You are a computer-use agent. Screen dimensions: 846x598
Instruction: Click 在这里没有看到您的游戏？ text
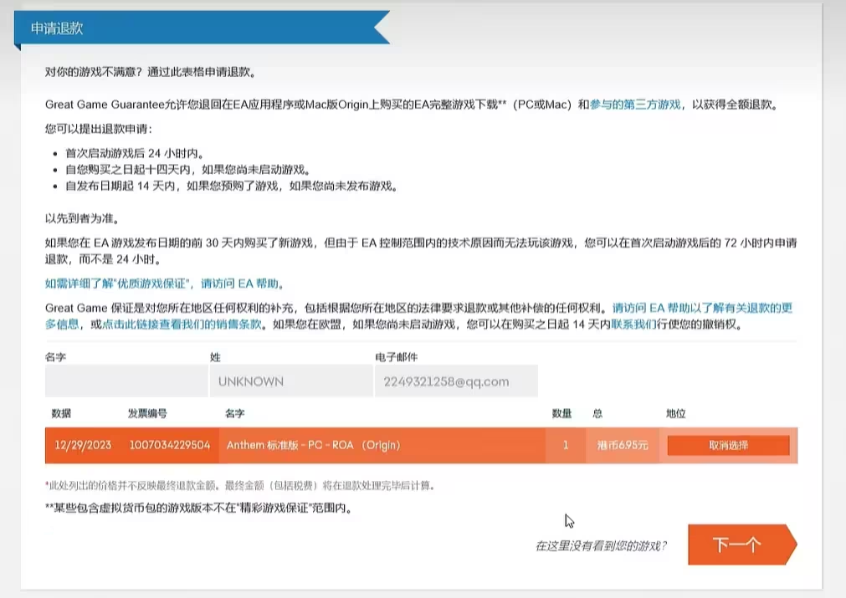tap(601, 546)
